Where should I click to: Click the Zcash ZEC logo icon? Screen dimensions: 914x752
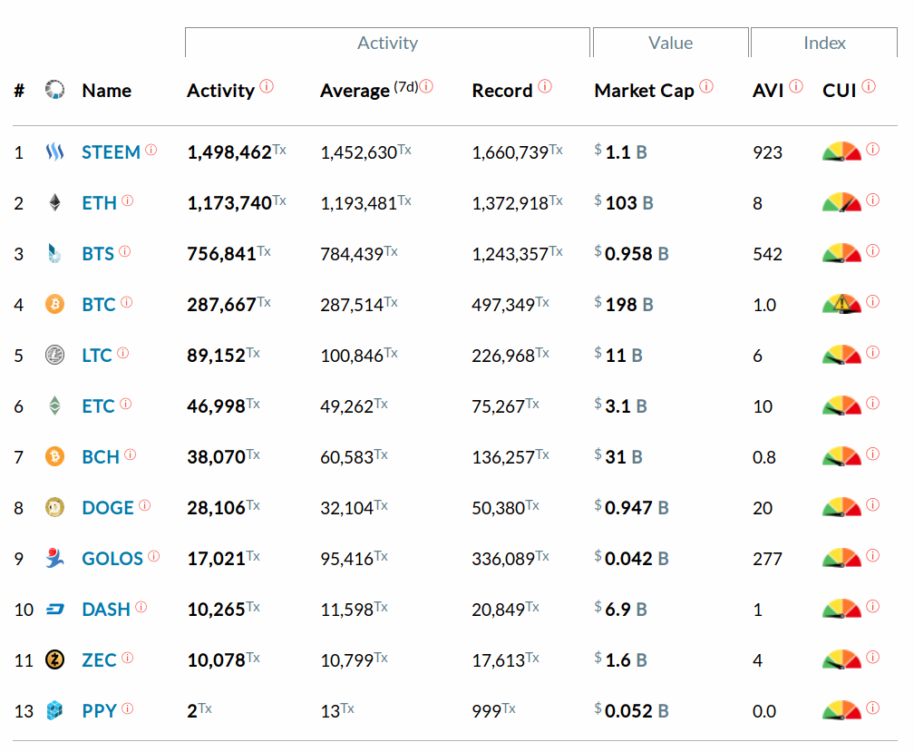click(x=54, y=659)
